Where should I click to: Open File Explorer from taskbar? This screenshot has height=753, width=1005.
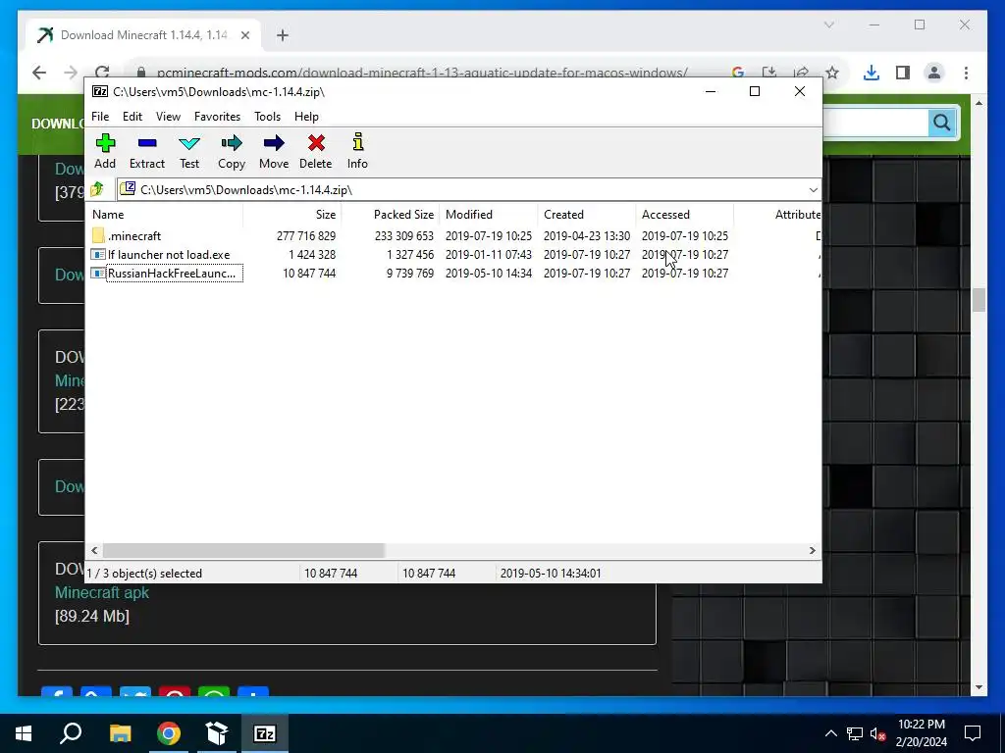point(120,733)
